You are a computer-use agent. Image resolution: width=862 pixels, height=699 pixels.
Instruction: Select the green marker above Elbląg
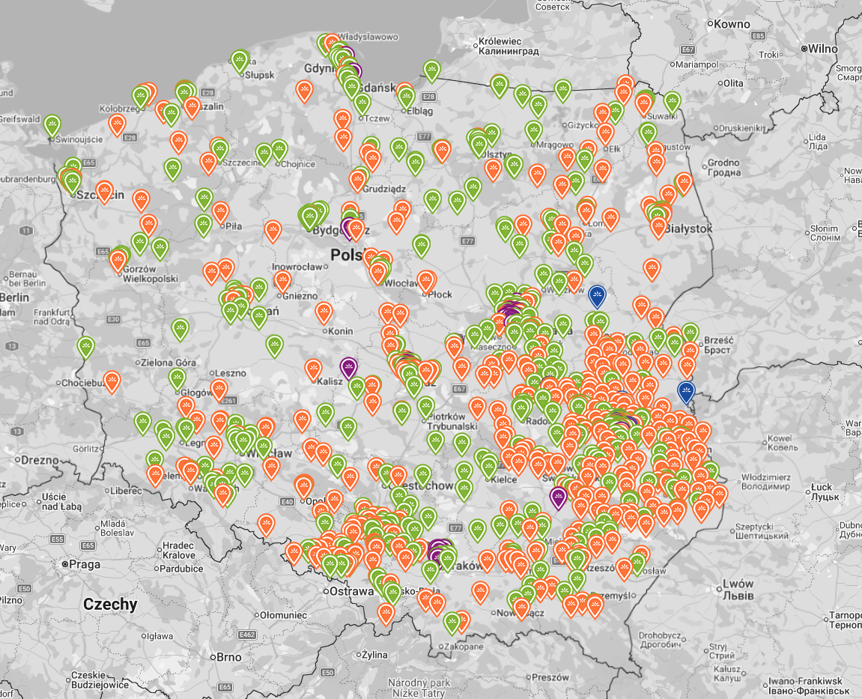406,98
